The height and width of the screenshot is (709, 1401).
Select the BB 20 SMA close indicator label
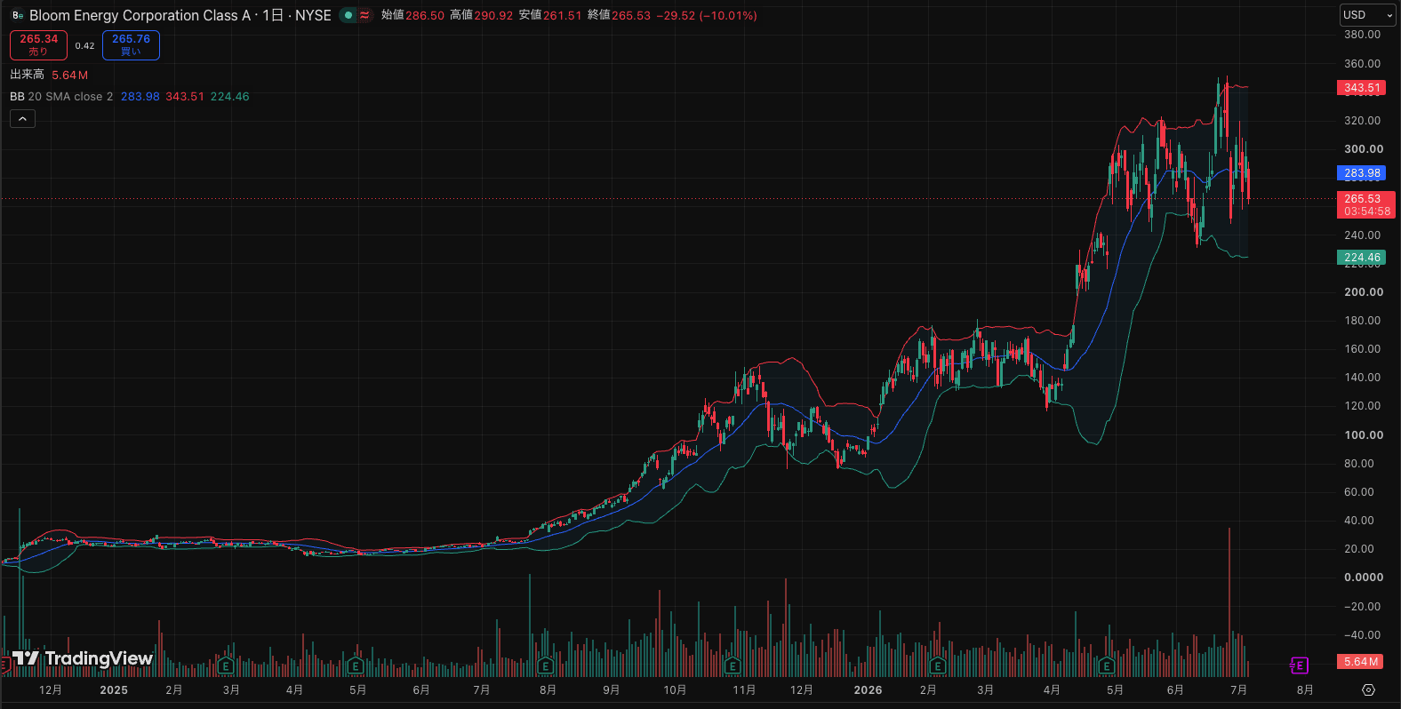click(61, 97)
